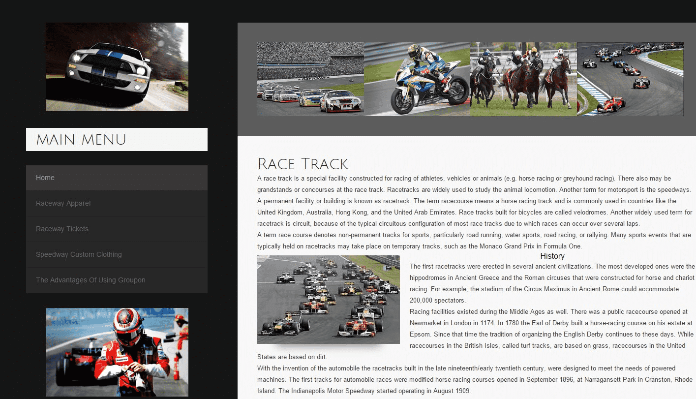Choose the horse racing banner image
The height and width of the screenshot is (399, 696).
tap(523, 79)
